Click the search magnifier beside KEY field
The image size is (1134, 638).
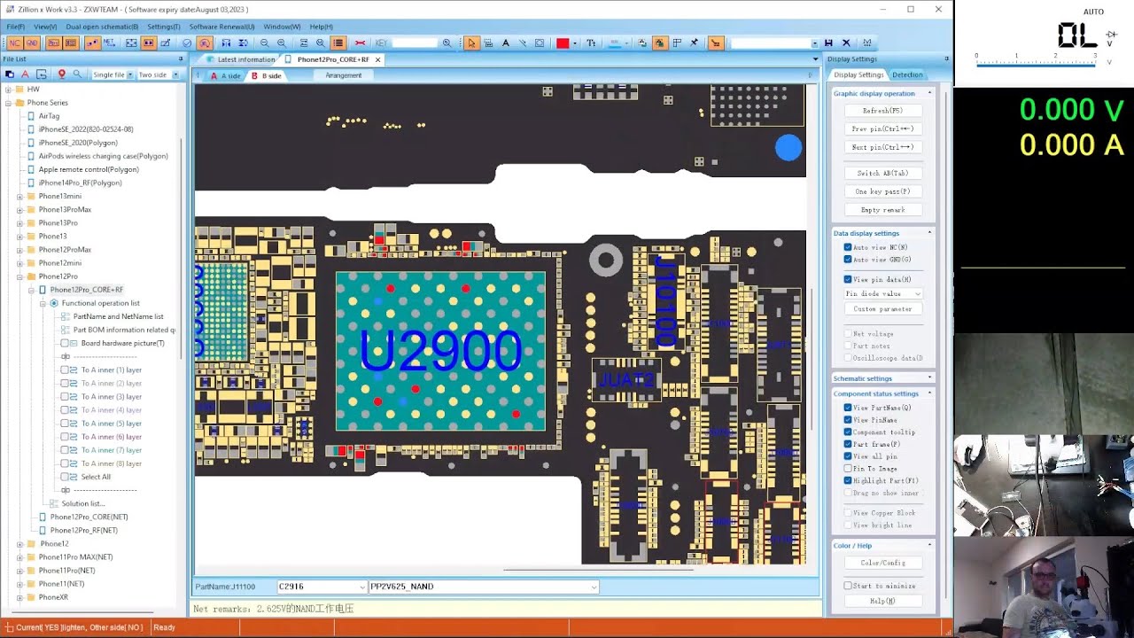coord(447,43)
